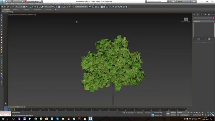Open Google Chrome from the taskbar
Screen dimensions: 215x121
[36, 119]
